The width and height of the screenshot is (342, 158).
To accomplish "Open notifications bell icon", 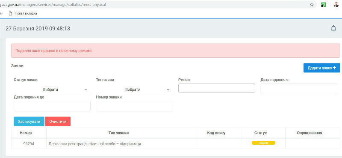I will (333, 28).
